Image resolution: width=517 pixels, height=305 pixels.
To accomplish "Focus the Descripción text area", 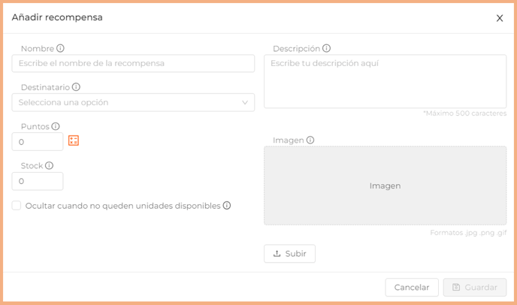I will [x=385, y=81].
